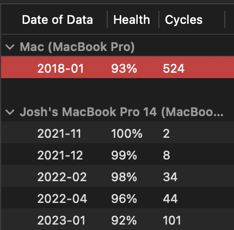This screenshot has height=230, width=234.
Task: Click the 98% health cell
Action: pyautogui.click(x=124, y=177)
